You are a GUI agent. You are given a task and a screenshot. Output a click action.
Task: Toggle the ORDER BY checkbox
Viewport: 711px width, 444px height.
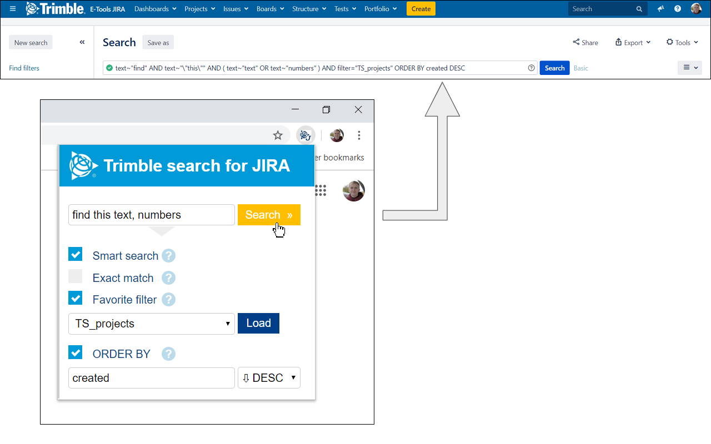click(76, 352)
